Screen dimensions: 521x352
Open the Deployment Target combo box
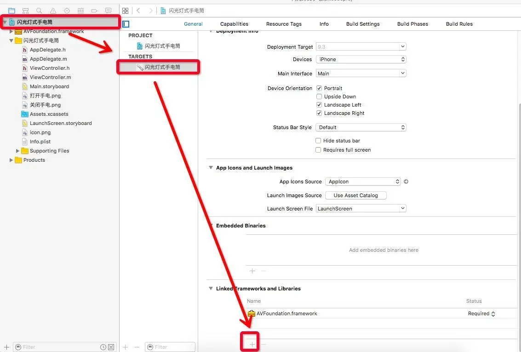click(361, 47)
